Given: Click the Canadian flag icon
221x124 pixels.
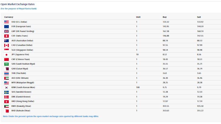Looking at the screenshot, I should click(6, 45).
